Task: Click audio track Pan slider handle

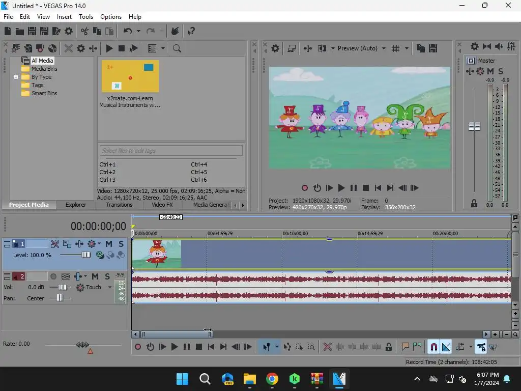Action: pos(60,298)
